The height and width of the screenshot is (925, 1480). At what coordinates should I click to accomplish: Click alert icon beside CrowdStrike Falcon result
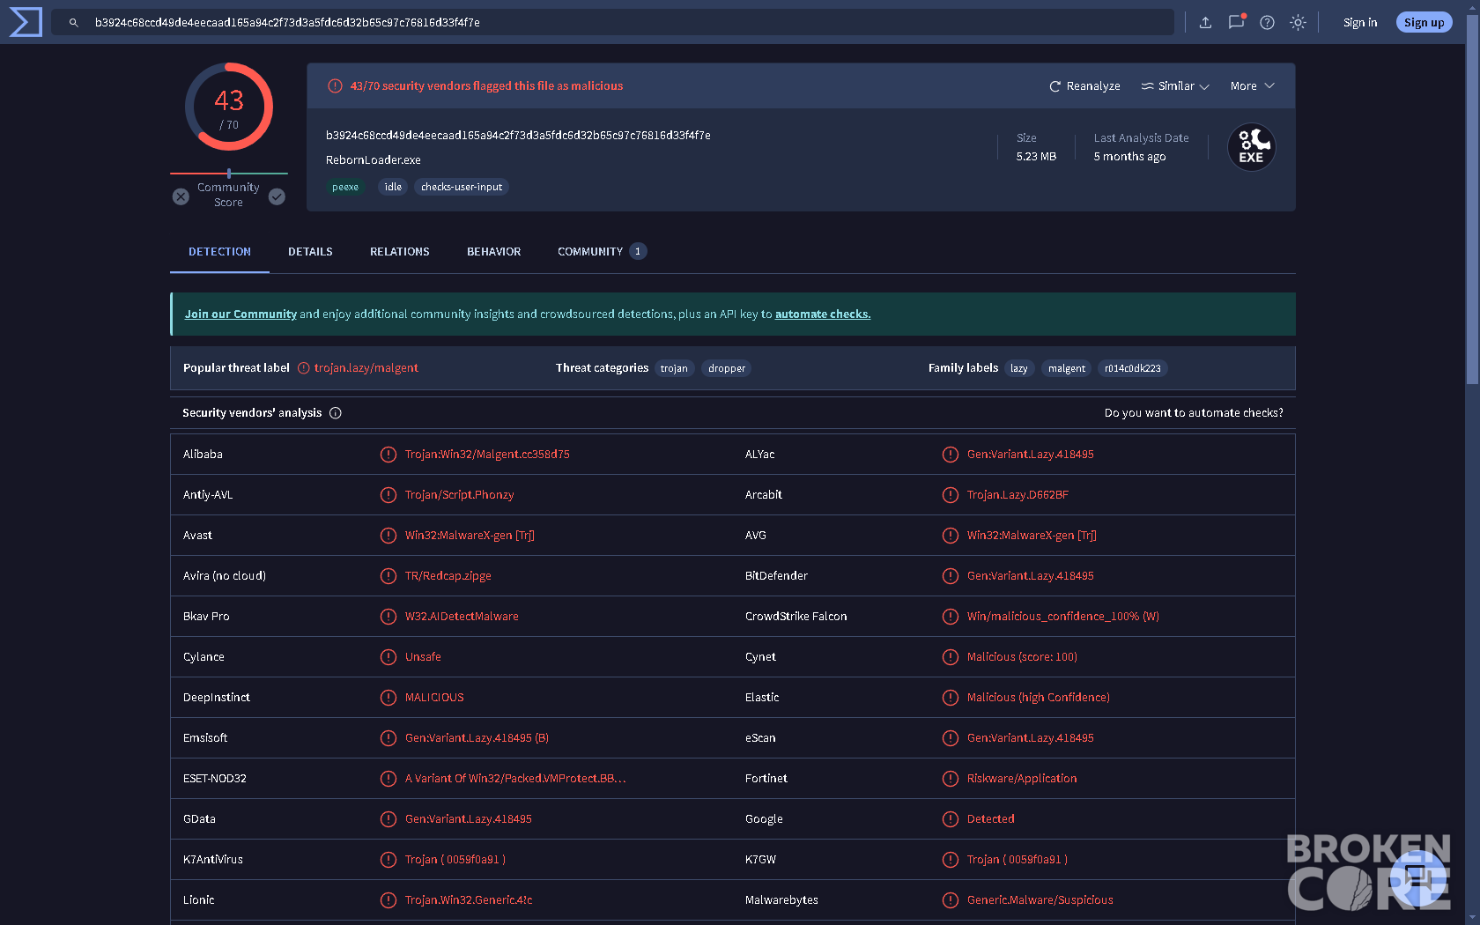point(950,617)
